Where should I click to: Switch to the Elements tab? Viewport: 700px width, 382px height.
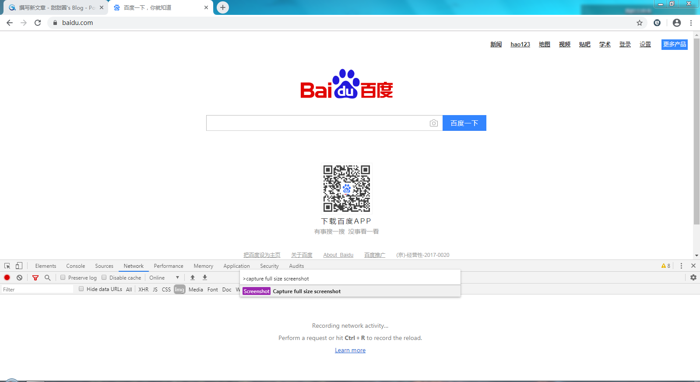(x=46, y=266)
